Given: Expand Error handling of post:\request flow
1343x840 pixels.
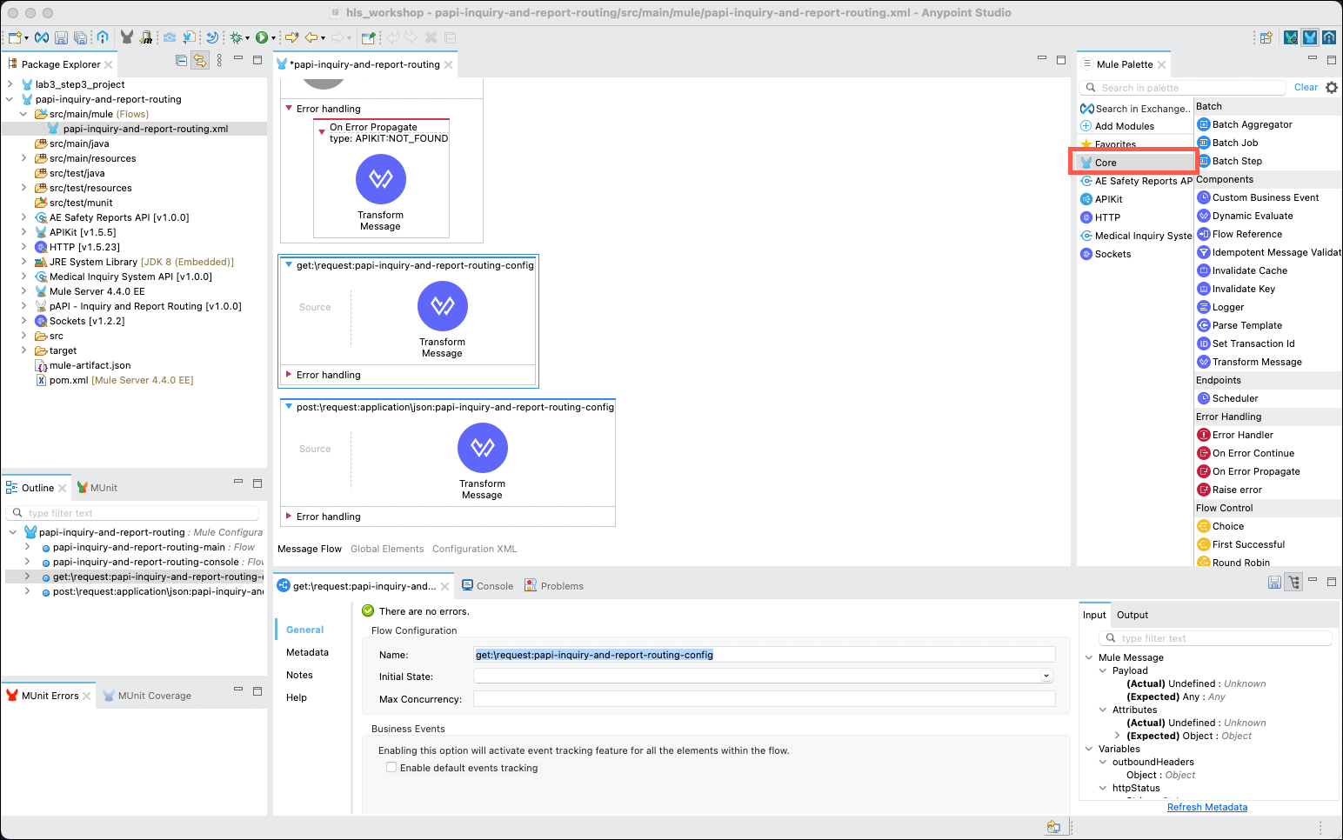Looking at the screenshot, I should (289, 517).
